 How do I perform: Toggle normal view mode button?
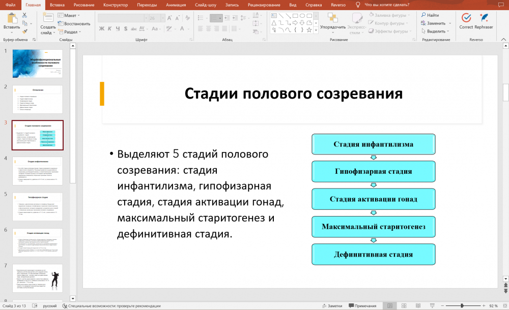pos(389,306)
